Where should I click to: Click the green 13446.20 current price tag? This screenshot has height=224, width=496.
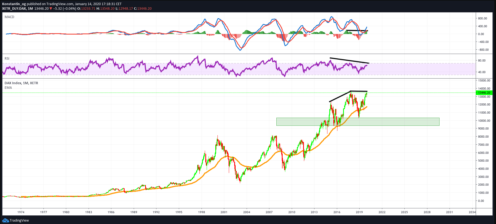(484, 93)
